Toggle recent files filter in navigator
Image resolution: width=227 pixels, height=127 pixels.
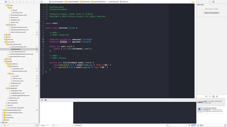click(x=36, y=126)
